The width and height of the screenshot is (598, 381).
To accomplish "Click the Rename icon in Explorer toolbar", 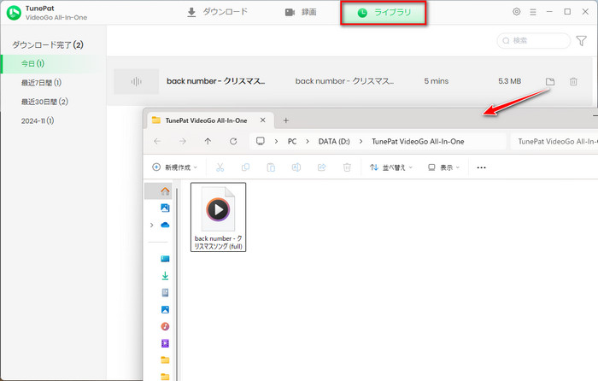I will [296, 167].
